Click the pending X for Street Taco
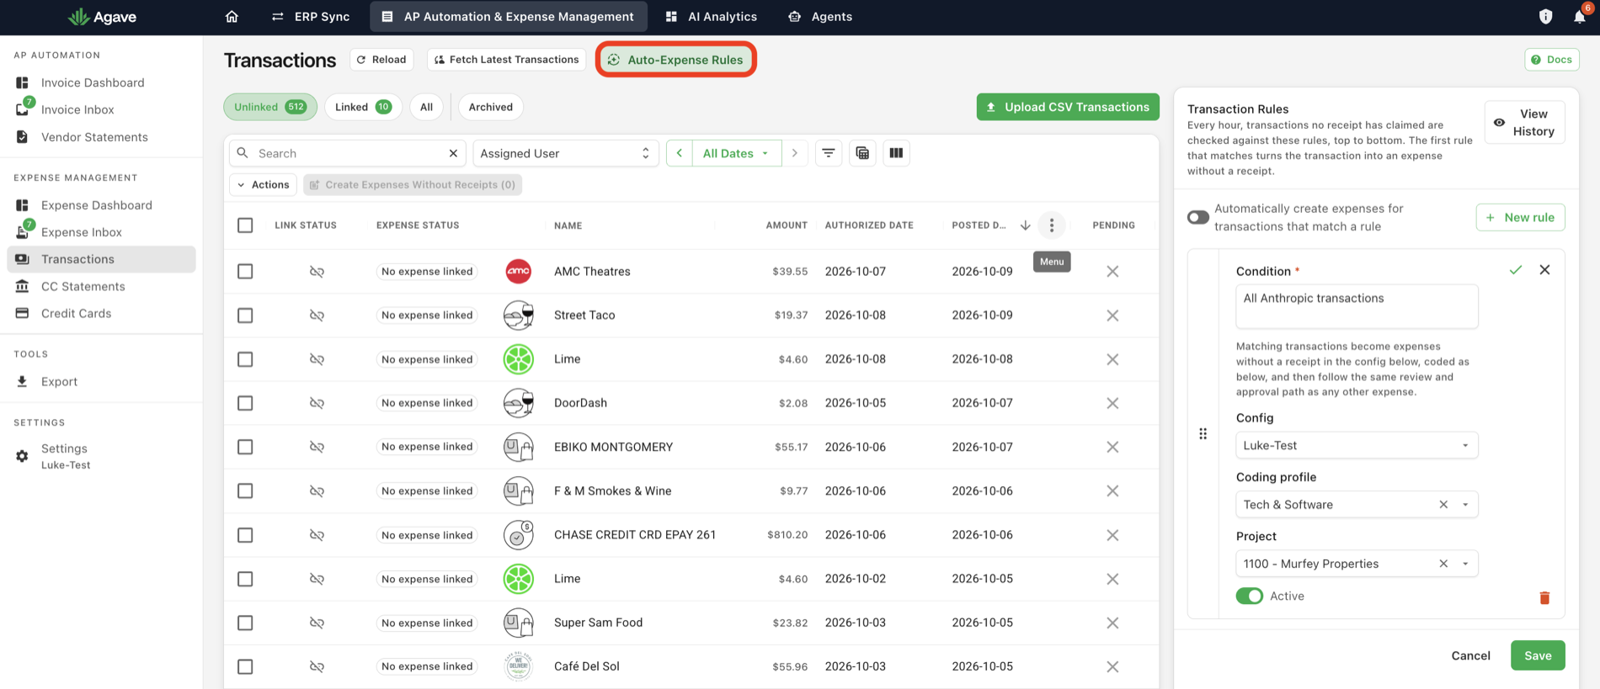This screenshot has width=1600, height=689. [1112, 315]
